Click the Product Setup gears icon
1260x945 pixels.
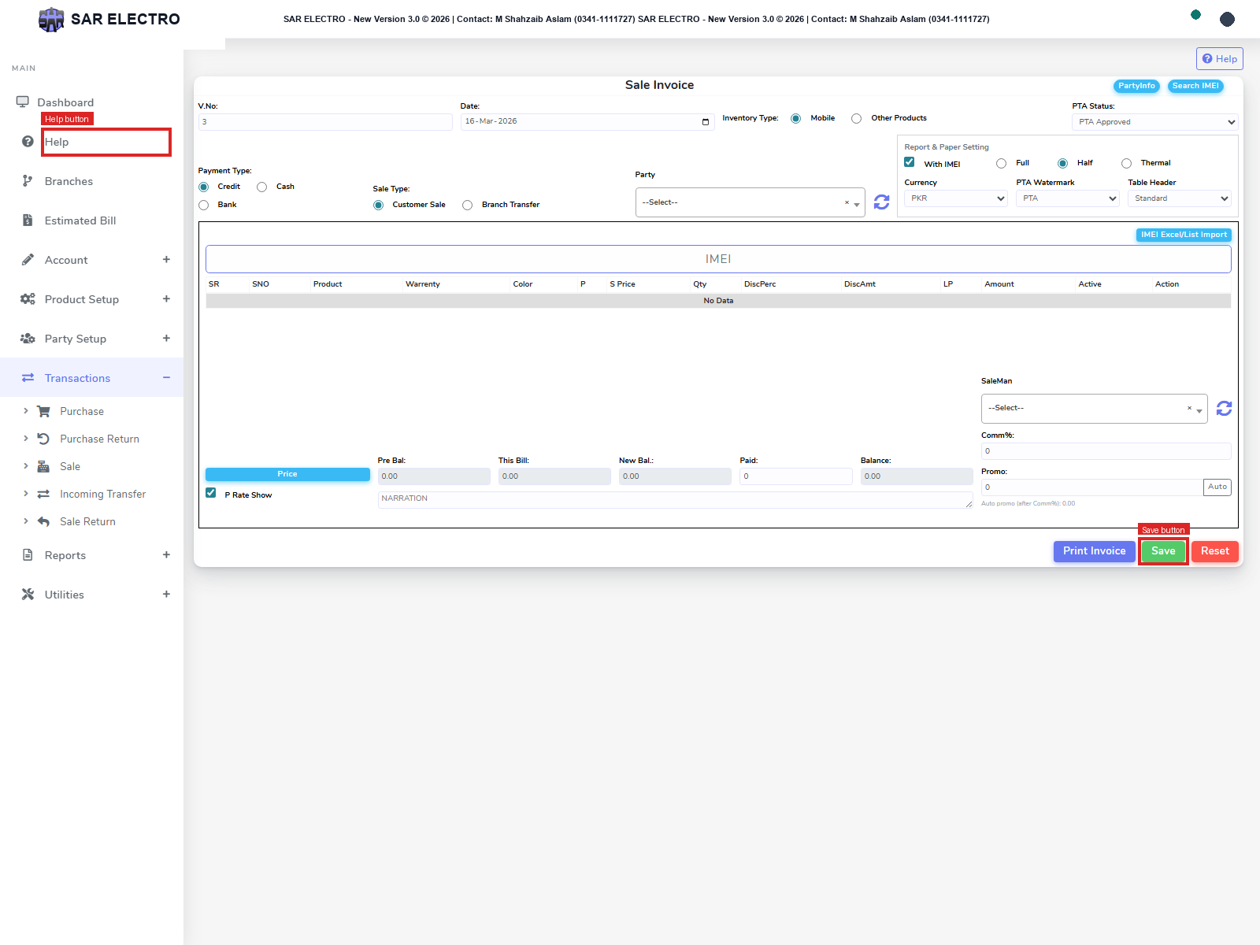(28, 298)
